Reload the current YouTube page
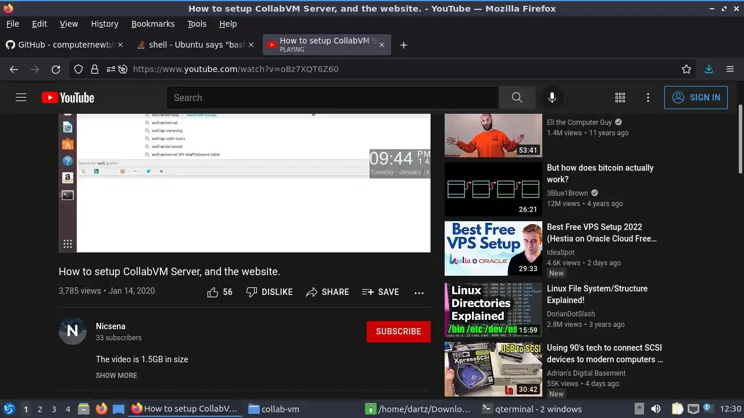 (56, 69)
